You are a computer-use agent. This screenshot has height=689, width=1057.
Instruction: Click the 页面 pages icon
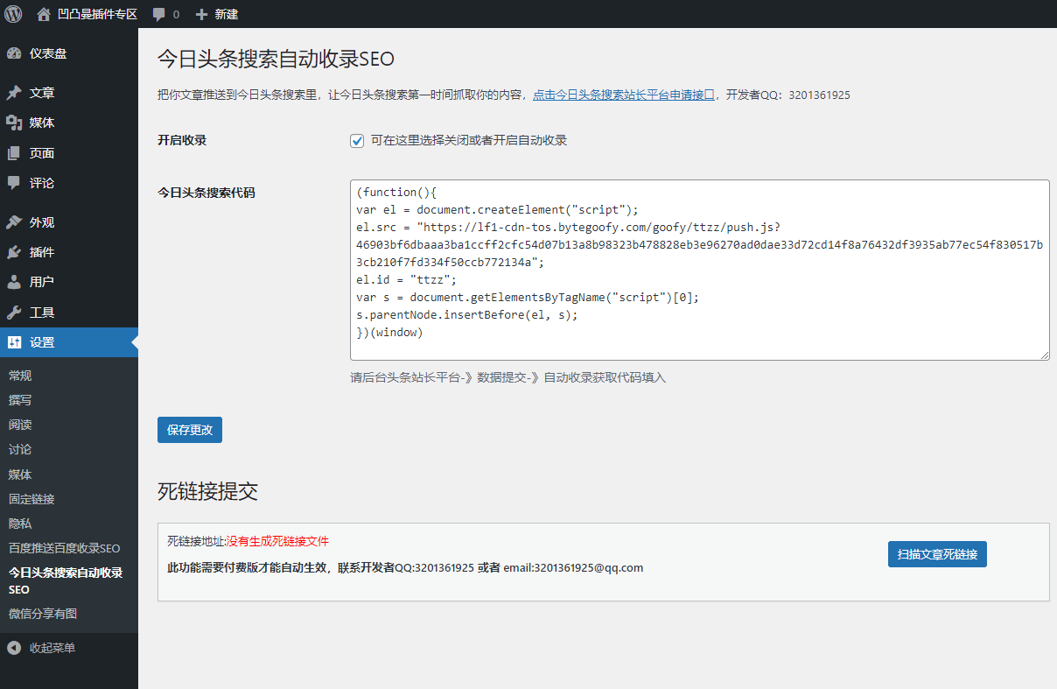[14, 153]
